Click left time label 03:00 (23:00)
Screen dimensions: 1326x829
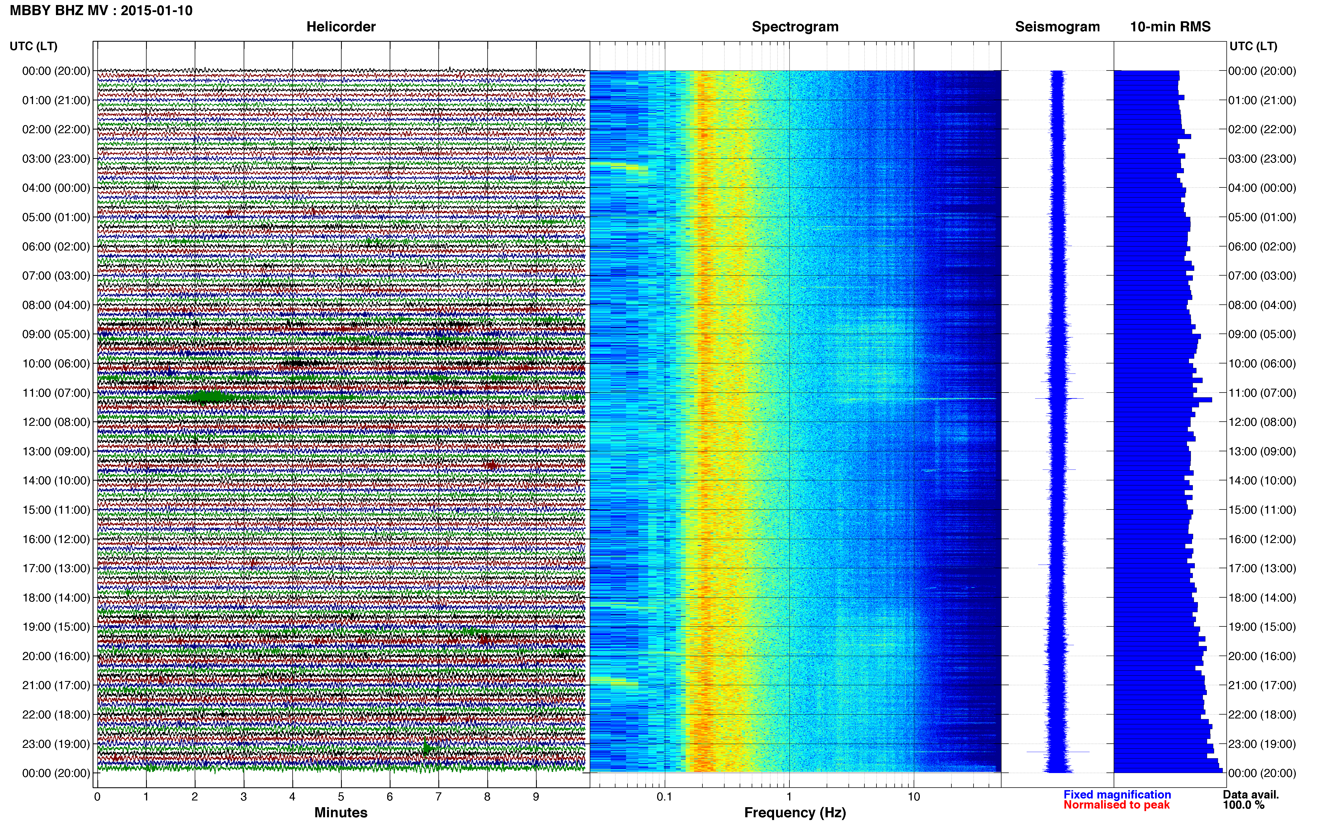[x=56, y=159]
